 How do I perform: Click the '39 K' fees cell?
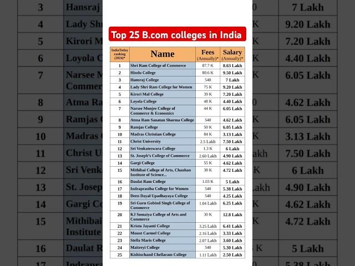[207, 94]
